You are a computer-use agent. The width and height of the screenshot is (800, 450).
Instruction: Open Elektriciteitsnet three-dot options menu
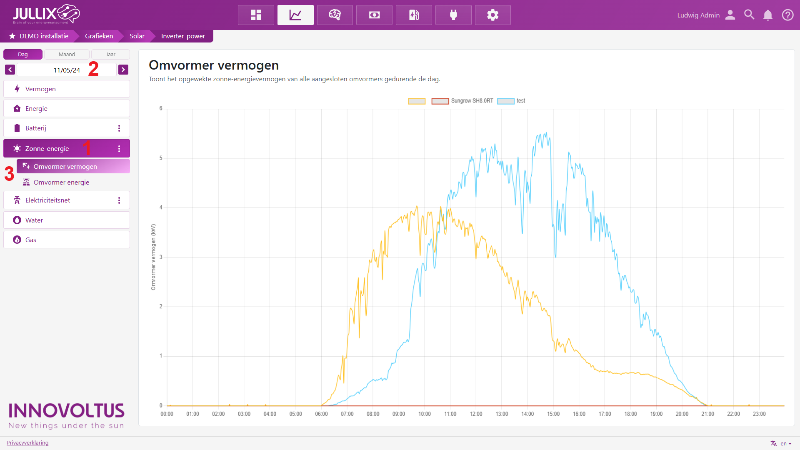click(x=119, y=200)
